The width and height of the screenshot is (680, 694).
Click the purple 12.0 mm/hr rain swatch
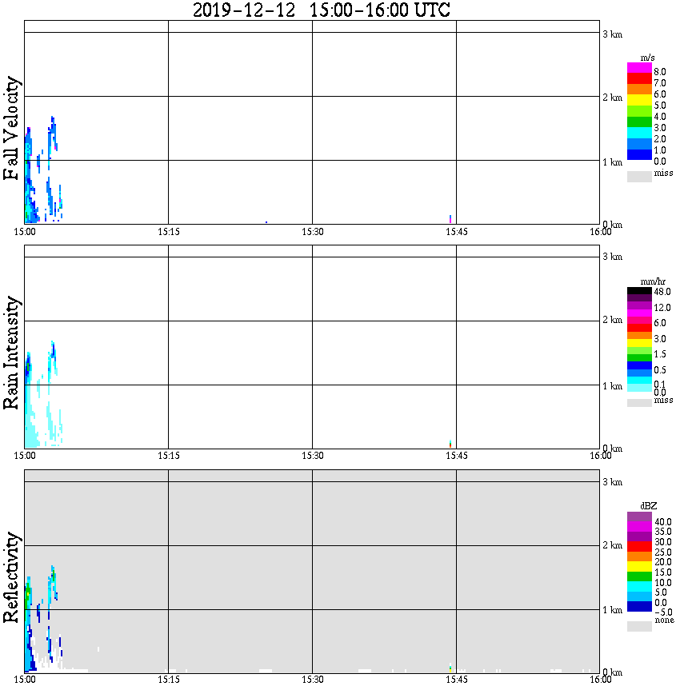(639, 306)
